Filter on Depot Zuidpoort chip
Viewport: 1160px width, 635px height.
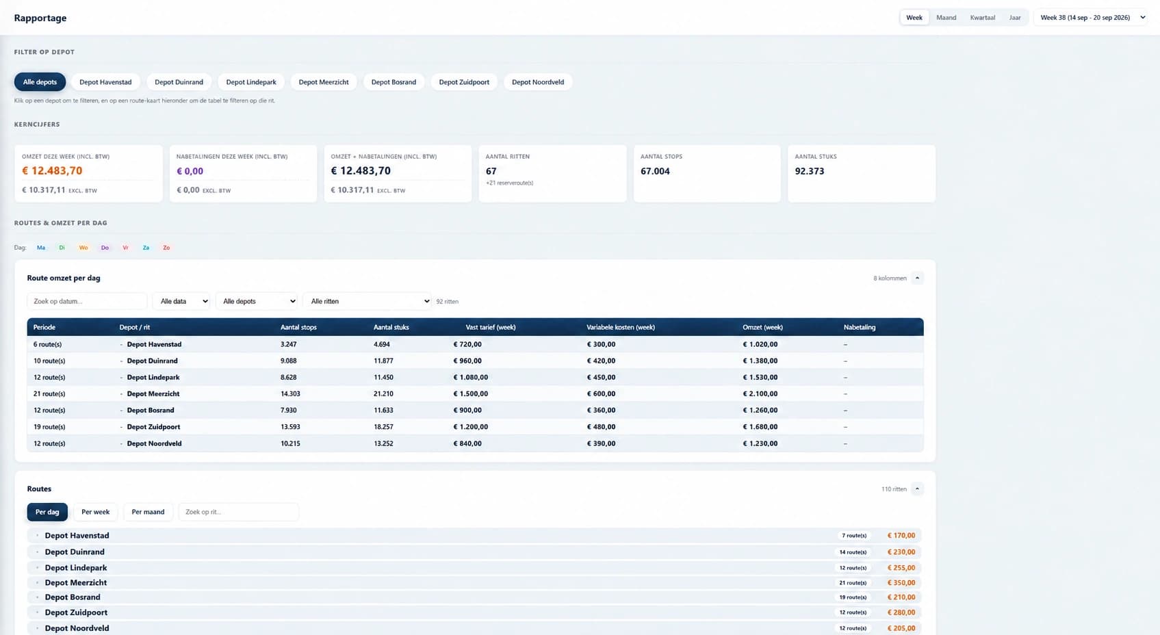click(x=464, y=82)
